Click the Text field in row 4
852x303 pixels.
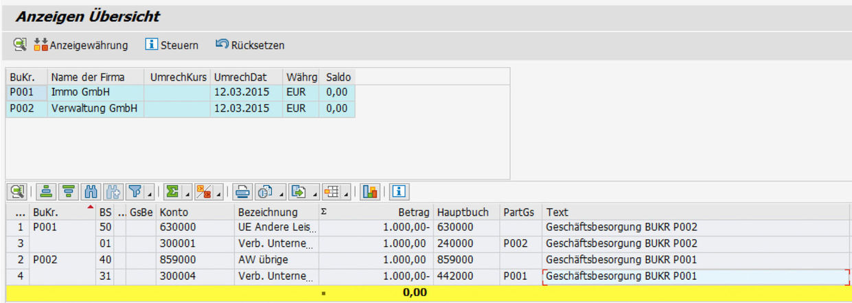click(x=693, y=277)
